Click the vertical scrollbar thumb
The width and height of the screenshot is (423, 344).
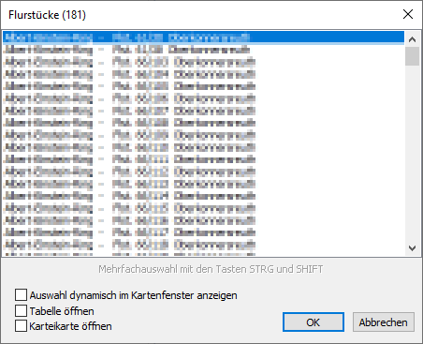(x=412, y=56)
